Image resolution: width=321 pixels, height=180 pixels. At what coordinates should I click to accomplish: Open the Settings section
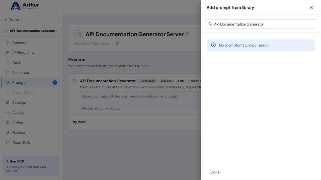tap(31, 102)
